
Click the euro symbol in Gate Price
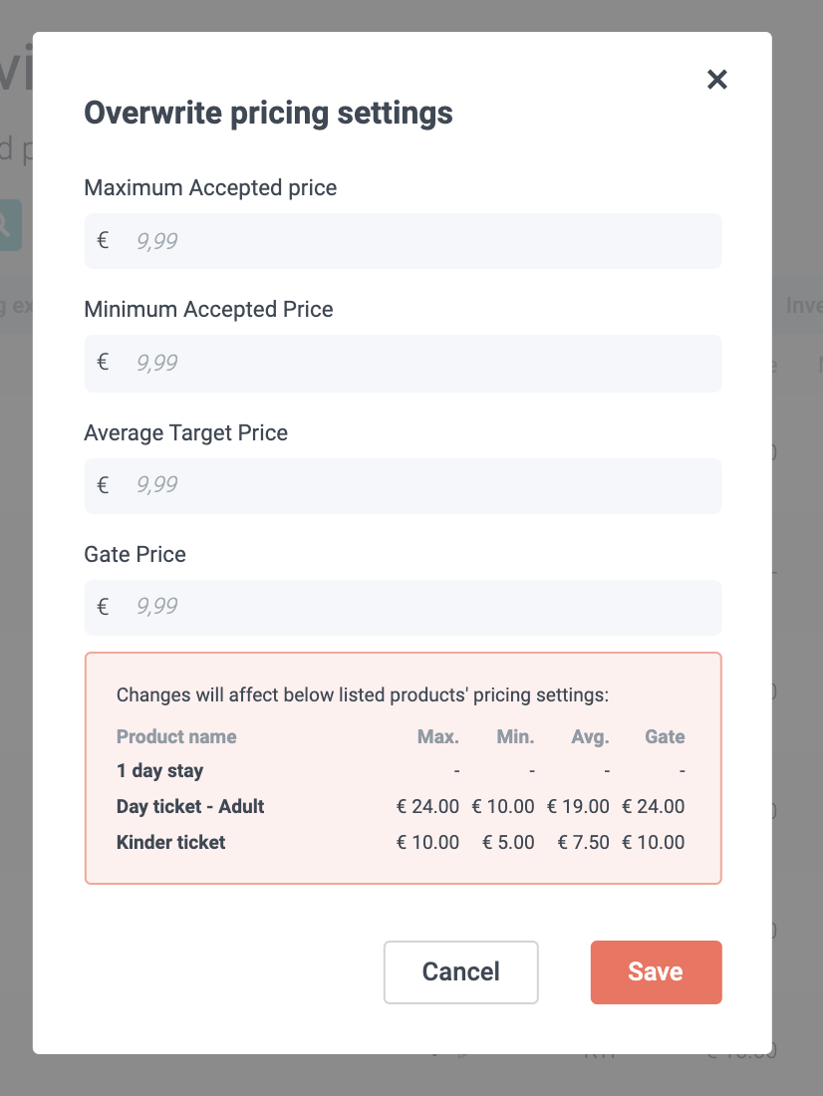(x=103, y=608)
